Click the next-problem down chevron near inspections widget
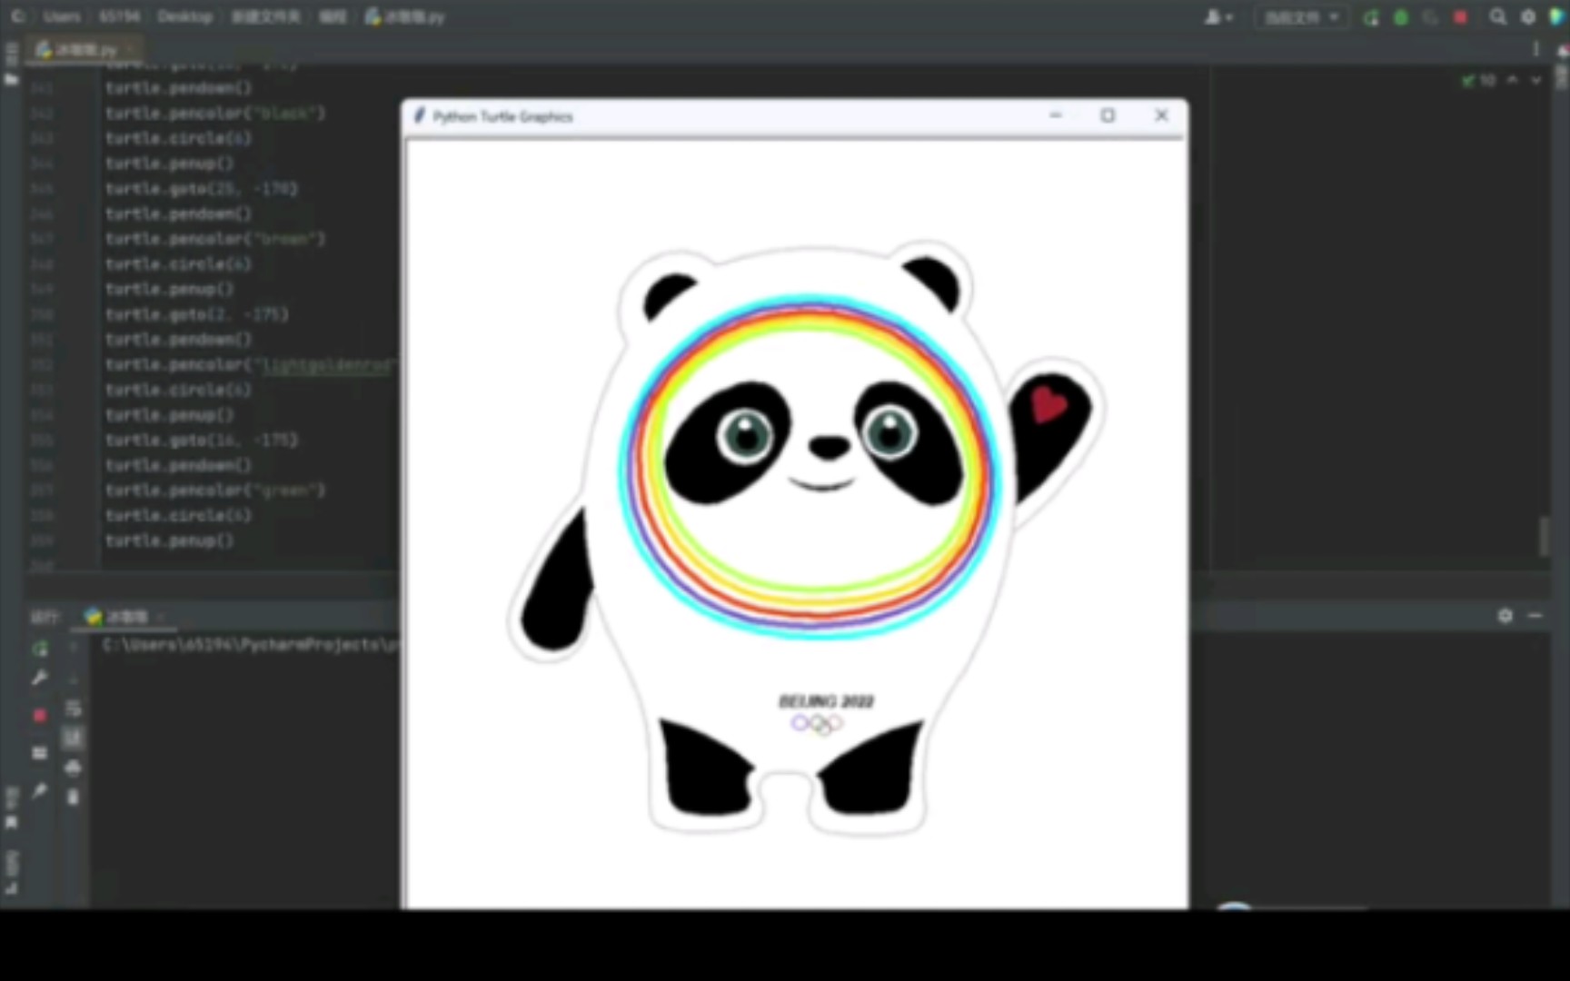Viewport: 1570px width, 981px height. pos(1535,80)
